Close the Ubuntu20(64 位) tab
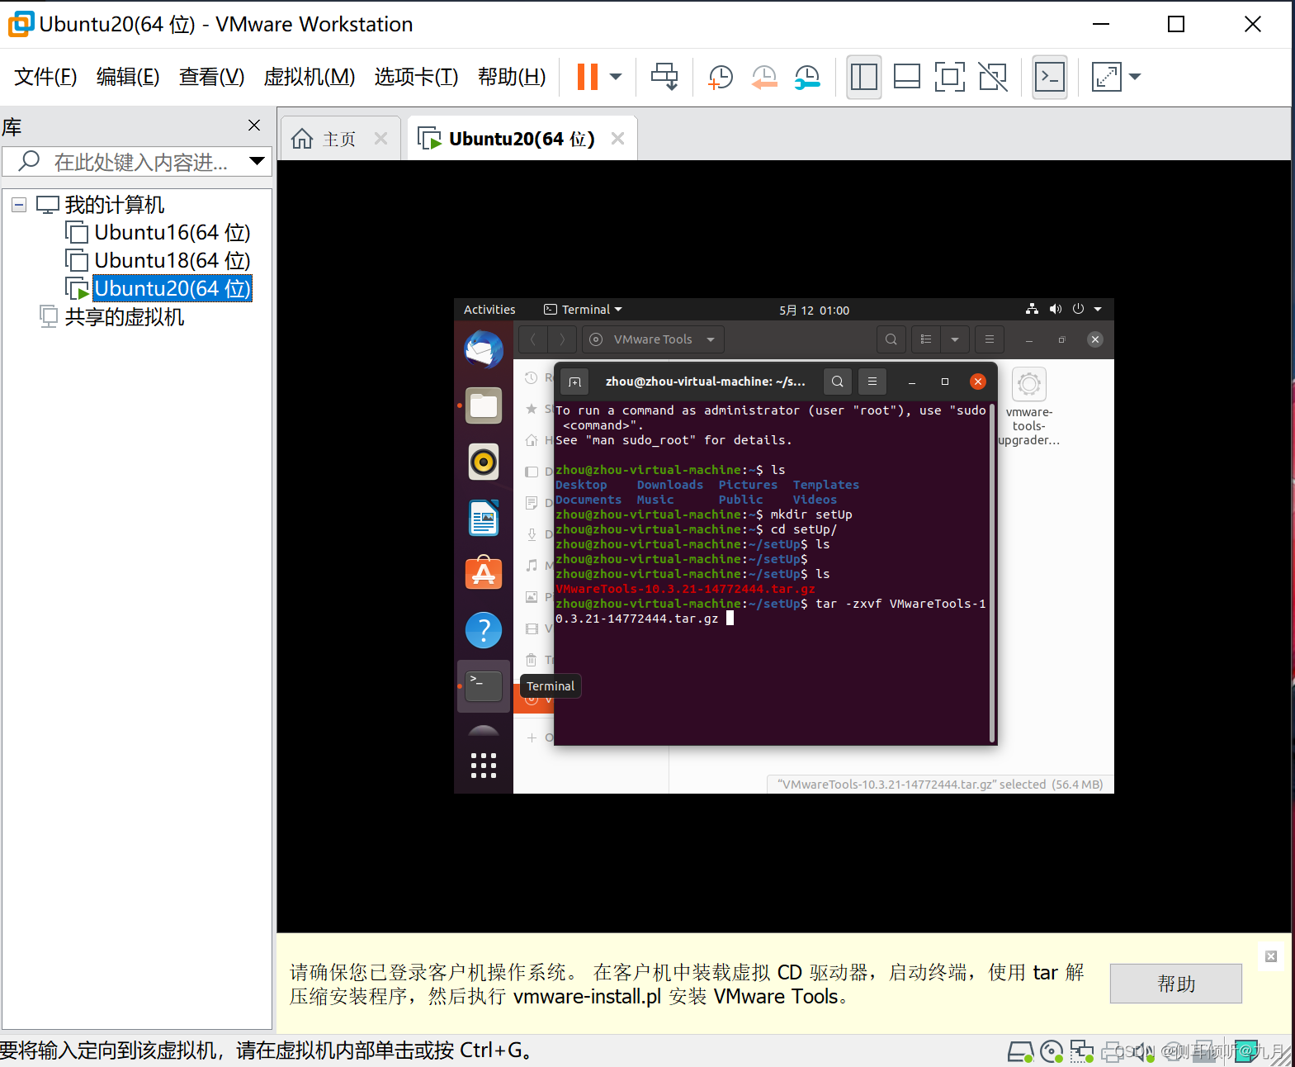The width and height of the screenshot is (1295, 1067). [617, 139]
